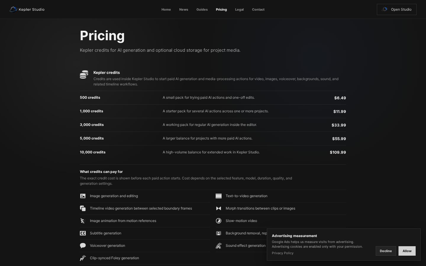Click the $33.99 price
Viewport: 426px width, 266px height.
(x=339, y=125)
